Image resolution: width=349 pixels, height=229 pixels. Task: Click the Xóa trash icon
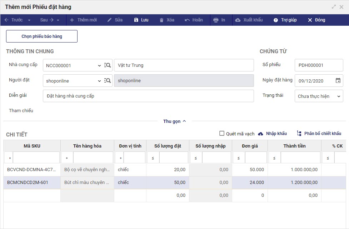162,20
